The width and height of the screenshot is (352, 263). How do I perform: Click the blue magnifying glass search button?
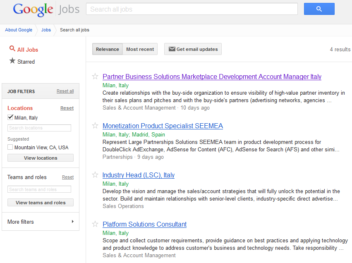coord(319,9)
